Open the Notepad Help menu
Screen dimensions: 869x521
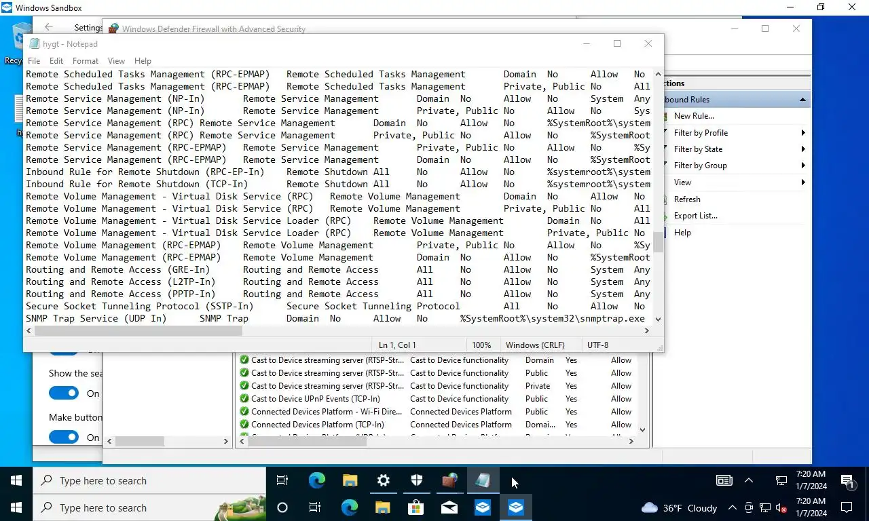143,61
